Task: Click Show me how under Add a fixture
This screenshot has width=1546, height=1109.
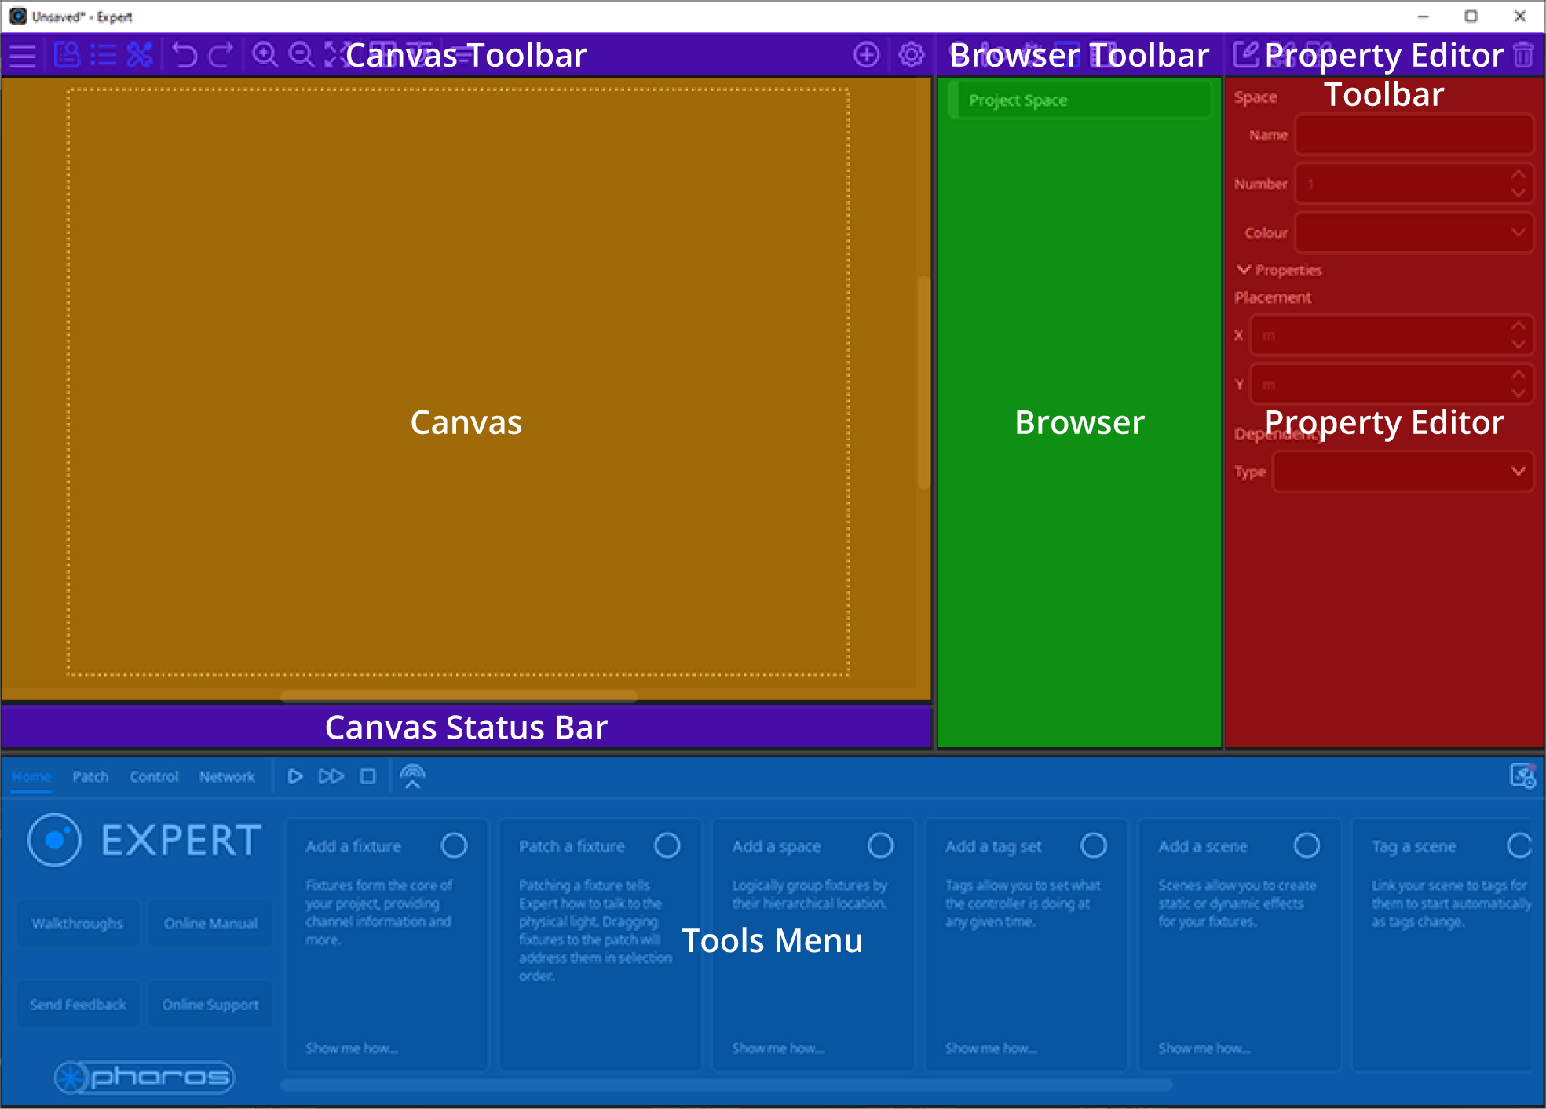Action: [x=352, y=1049]
